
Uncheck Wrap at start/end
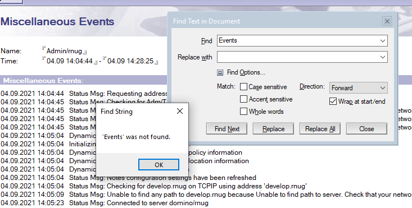(x=333, y=101)
